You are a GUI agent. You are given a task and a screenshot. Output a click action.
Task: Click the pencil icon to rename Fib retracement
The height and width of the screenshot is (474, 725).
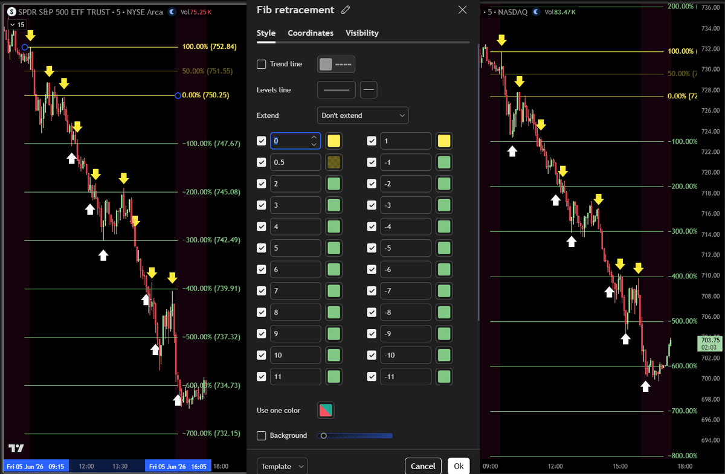tap(346, 10)
